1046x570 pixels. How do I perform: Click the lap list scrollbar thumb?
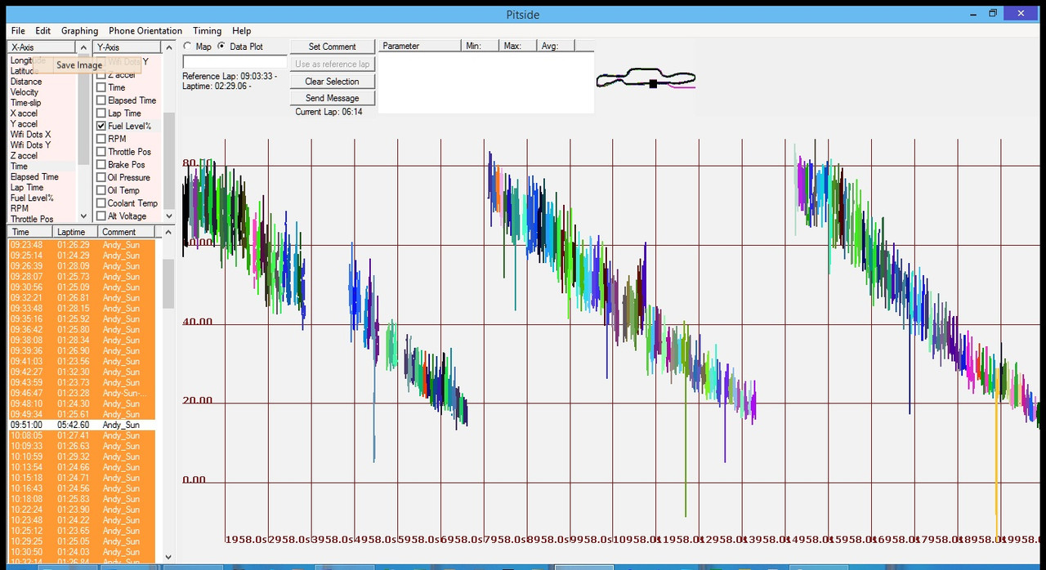pyautogui.click(x=168, y=284)
